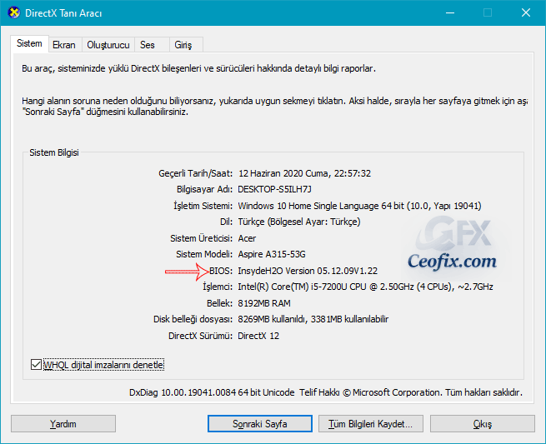546x444 pixels.
Task: Click the Sistem Üreticisi label
Action: coord(201,238)
